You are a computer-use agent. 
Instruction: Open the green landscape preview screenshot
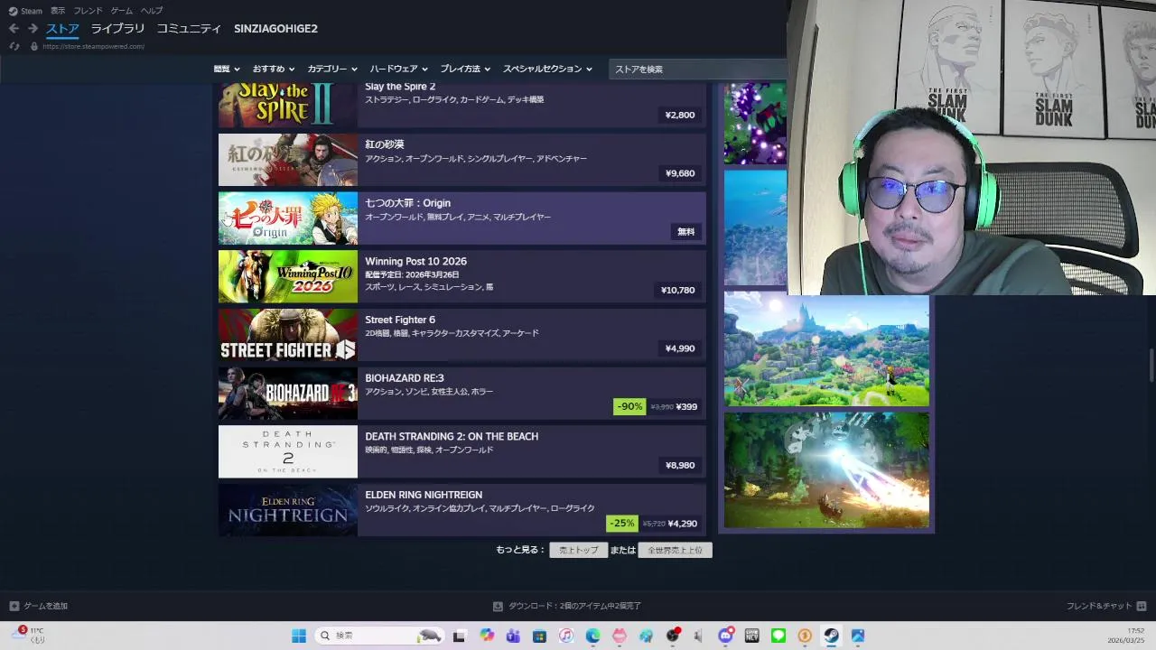tap(826, 349)
